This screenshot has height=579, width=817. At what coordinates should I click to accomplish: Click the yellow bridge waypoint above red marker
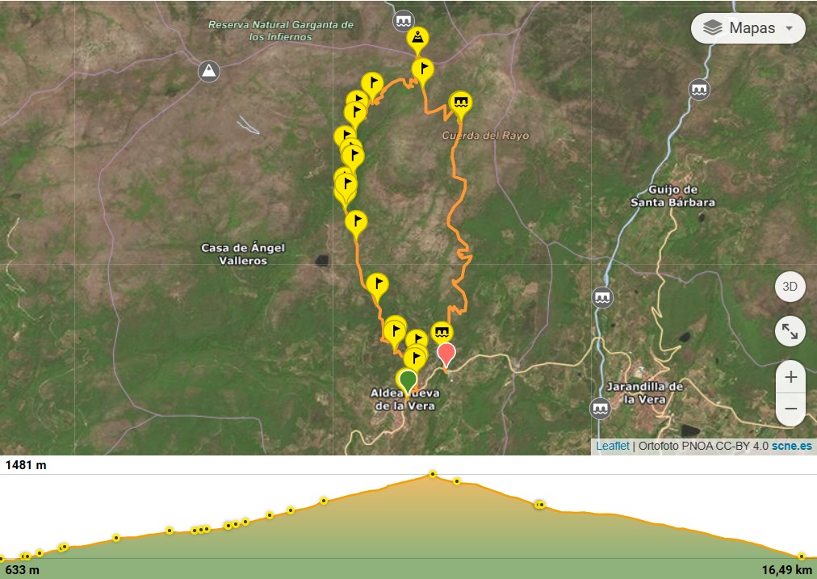[x=442, y=332]
